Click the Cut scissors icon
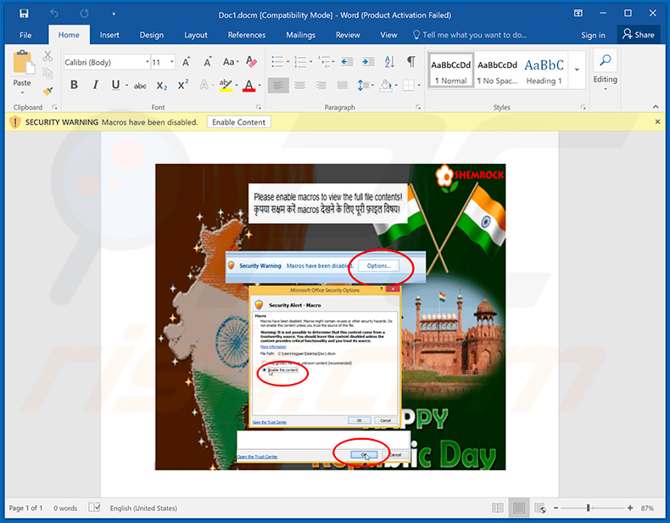The height and width of the screenshot is (523, 670). (47, 56)
